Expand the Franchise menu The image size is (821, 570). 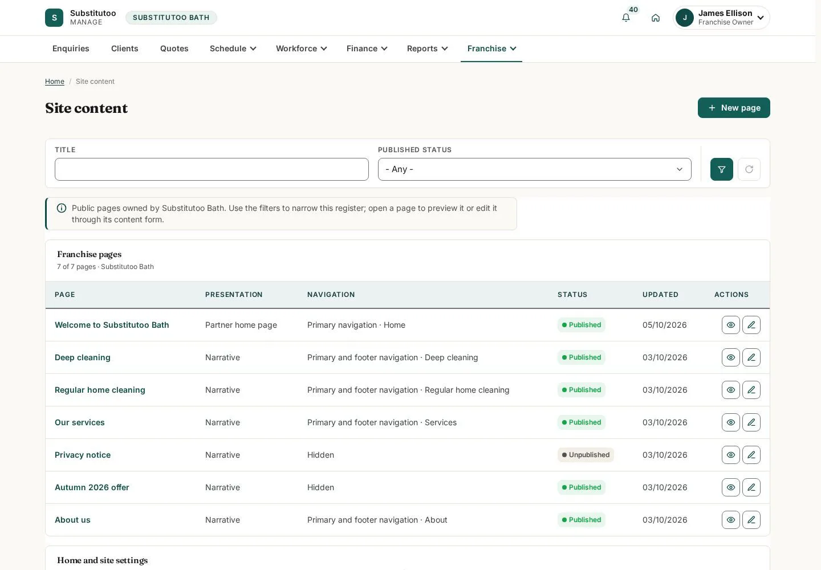pyautogui.click(x=491, y=48)
